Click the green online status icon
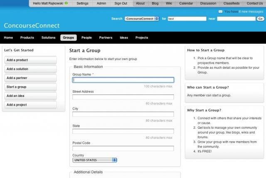This screenshot has height=178, width=266. click(x=66, y=3)
